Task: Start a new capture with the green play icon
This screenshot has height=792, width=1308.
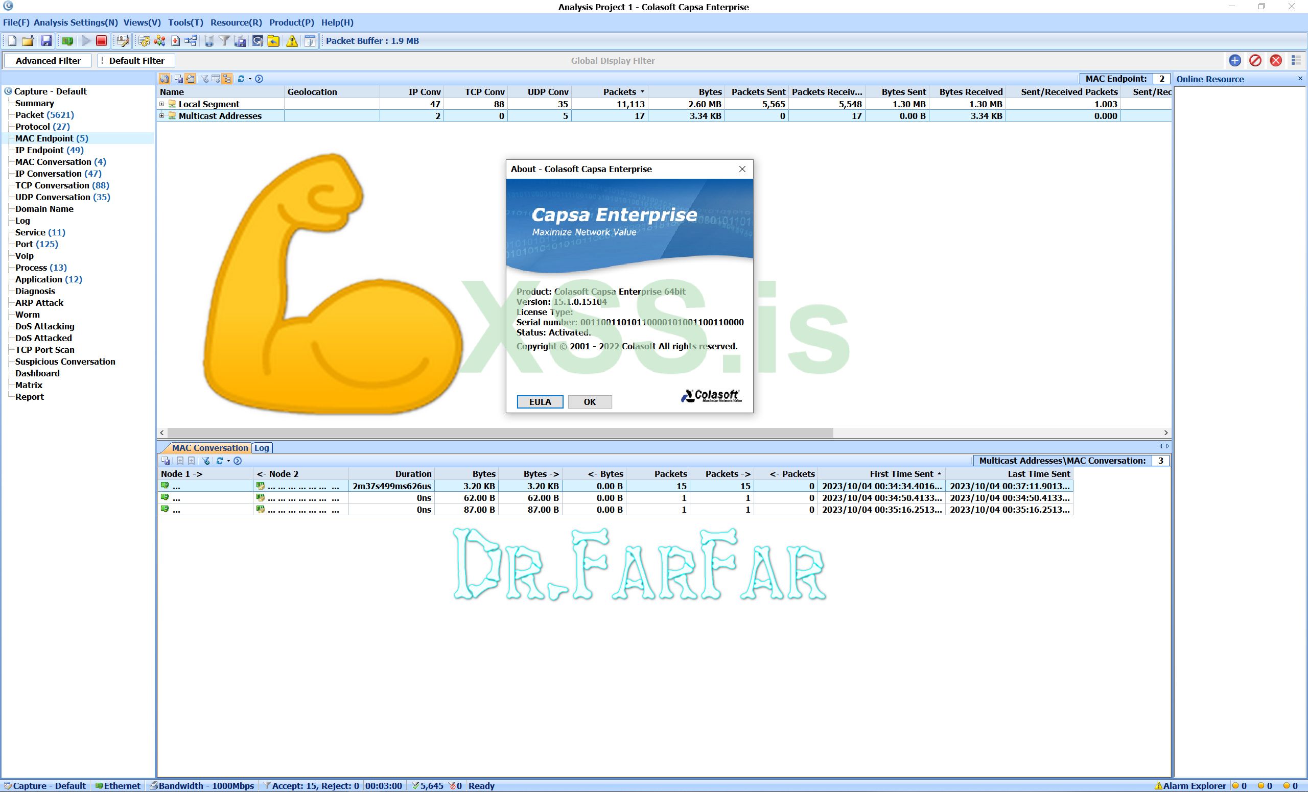Action: click(x=85, y=41)
